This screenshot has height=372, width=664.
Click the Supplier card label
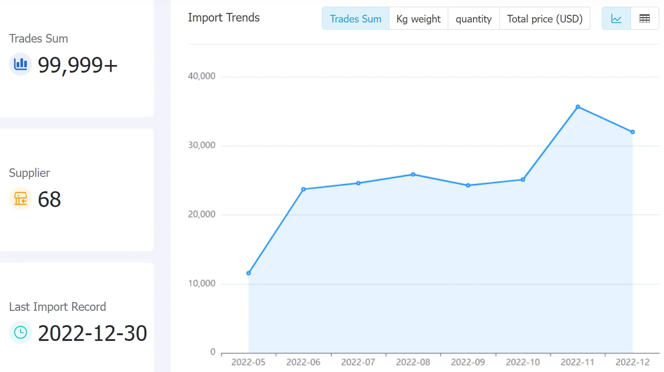point(29,173)
